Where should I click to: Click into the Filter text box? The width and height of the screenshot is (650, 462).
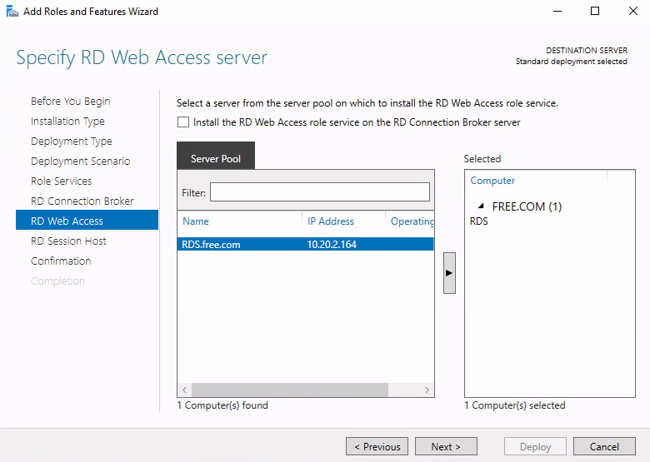click(320, 192)
